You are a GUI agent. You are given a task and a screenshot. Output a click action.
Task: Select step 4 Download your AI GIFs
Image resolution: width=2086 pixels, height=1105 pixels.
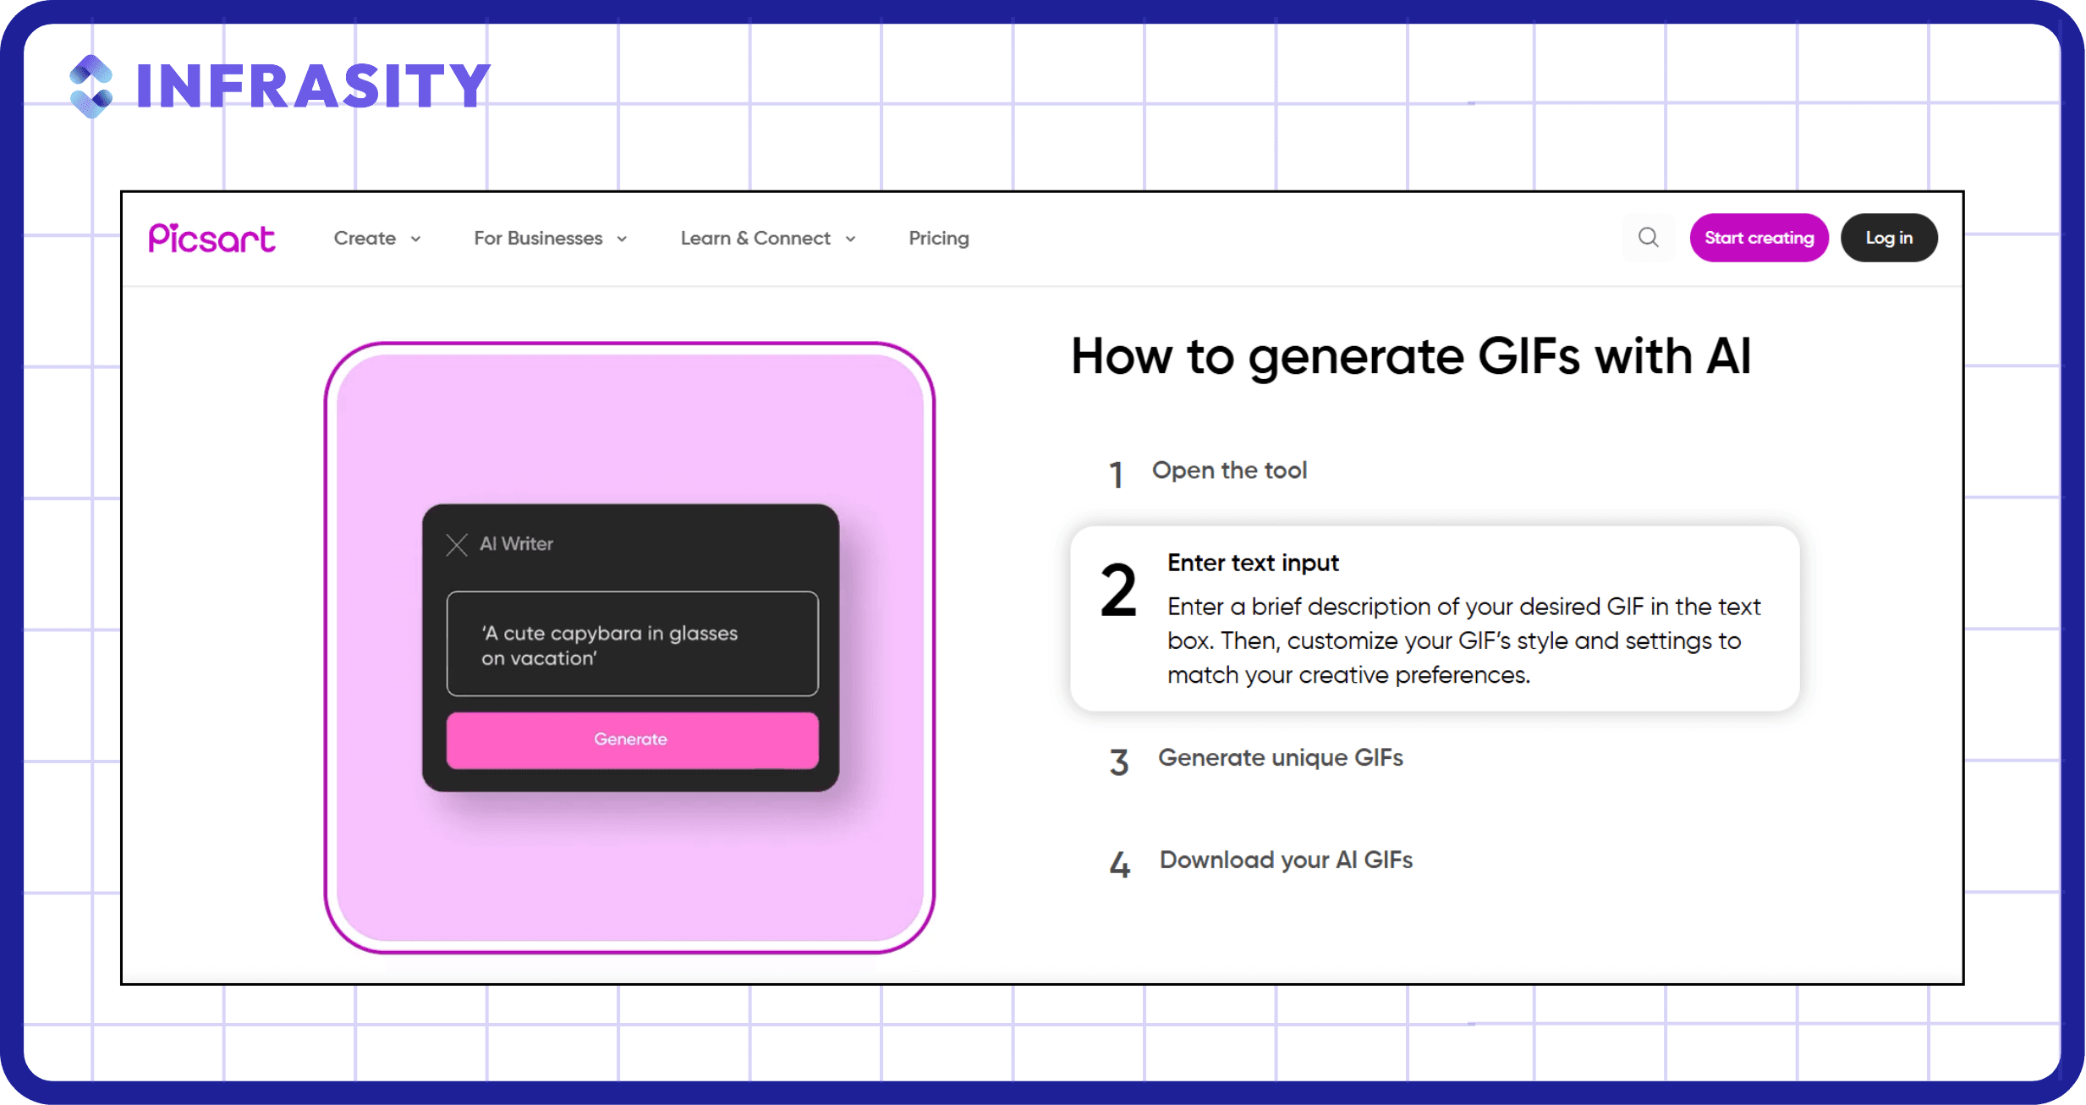pyautogui.click(x=1260, y=862)
